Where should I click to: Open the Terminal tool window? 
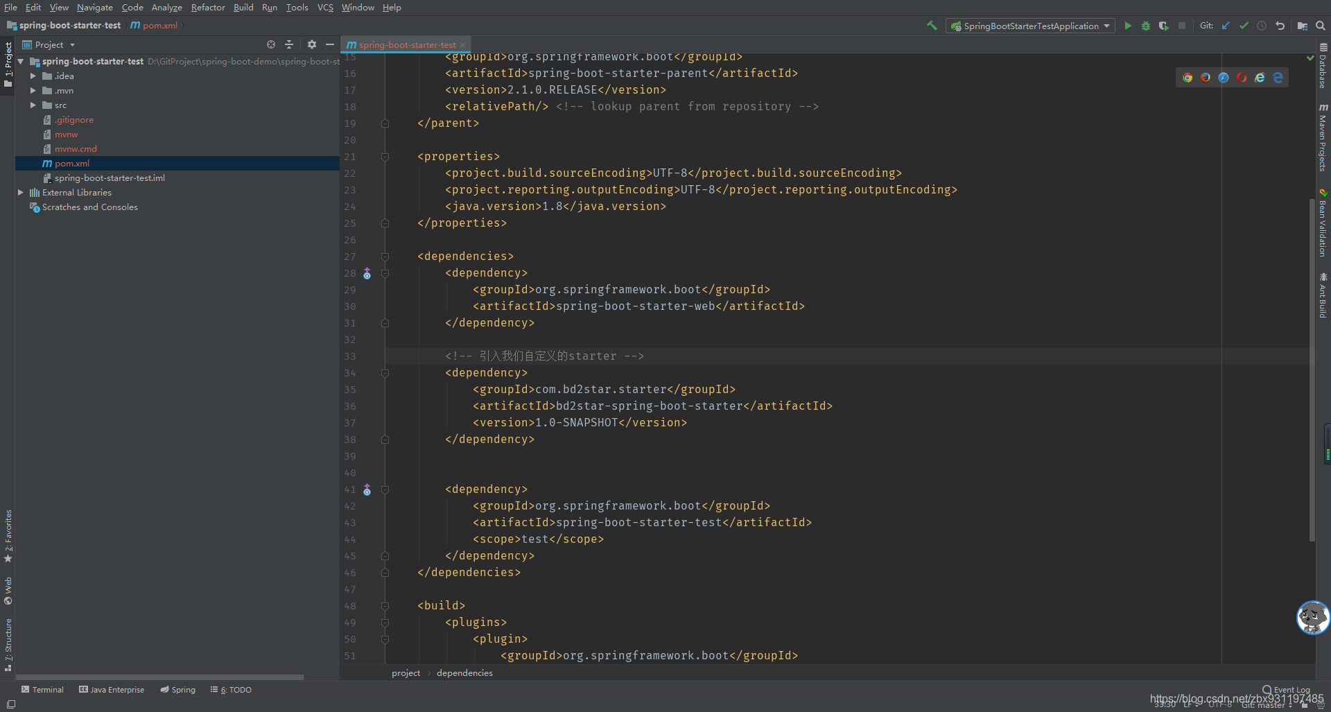tap(42, 690)
